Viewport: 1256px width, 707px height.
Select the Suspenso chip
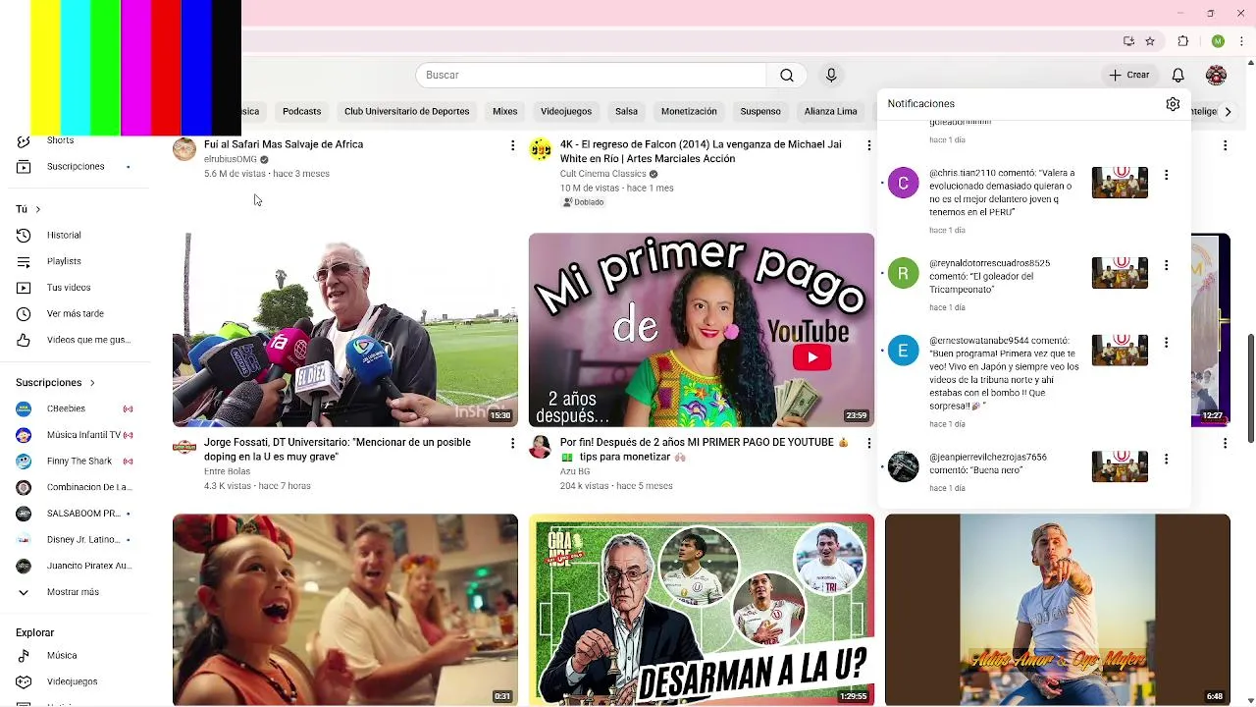[760, 112]
